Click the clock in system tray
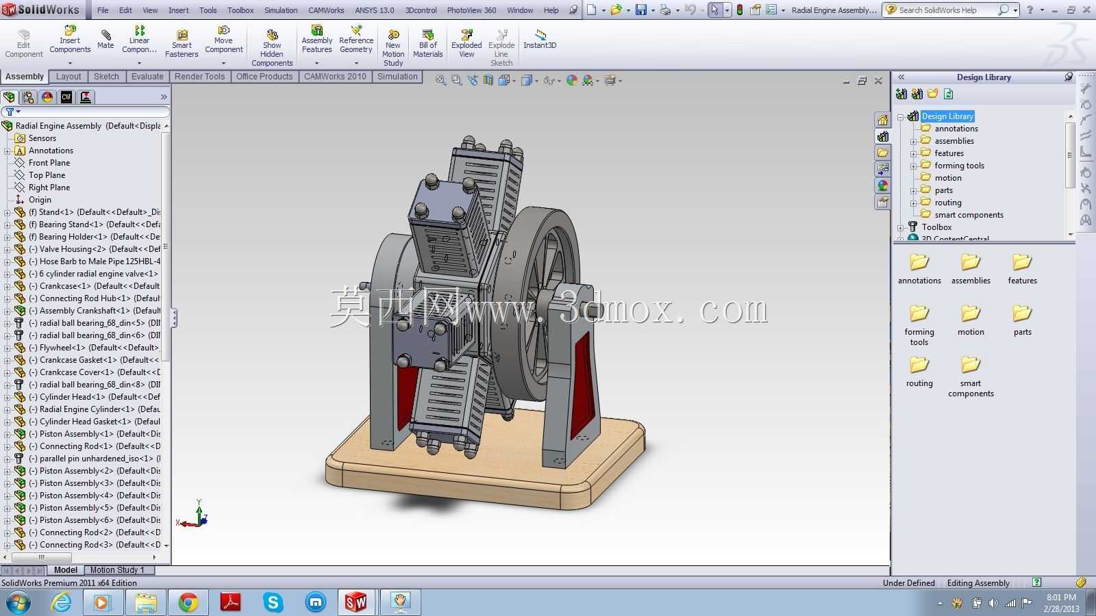The image size is (1096, 616). click(x=1061, y=602)
